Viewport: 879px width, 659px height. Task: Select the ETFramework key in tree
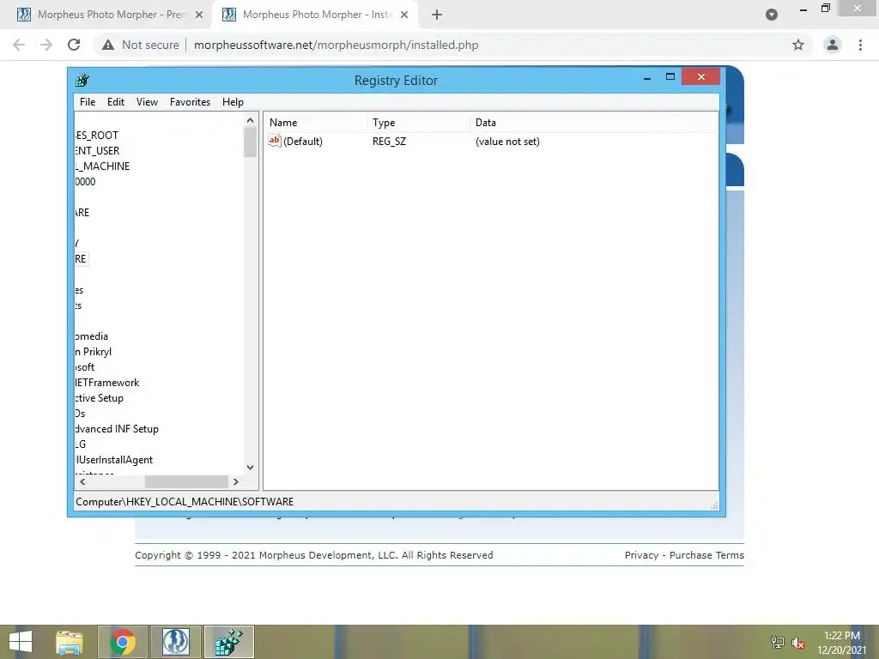click(x=107, y=383)
